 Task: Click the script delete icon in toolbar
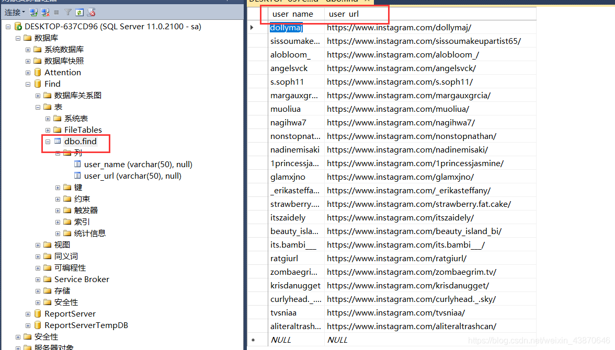click(92, 13)
